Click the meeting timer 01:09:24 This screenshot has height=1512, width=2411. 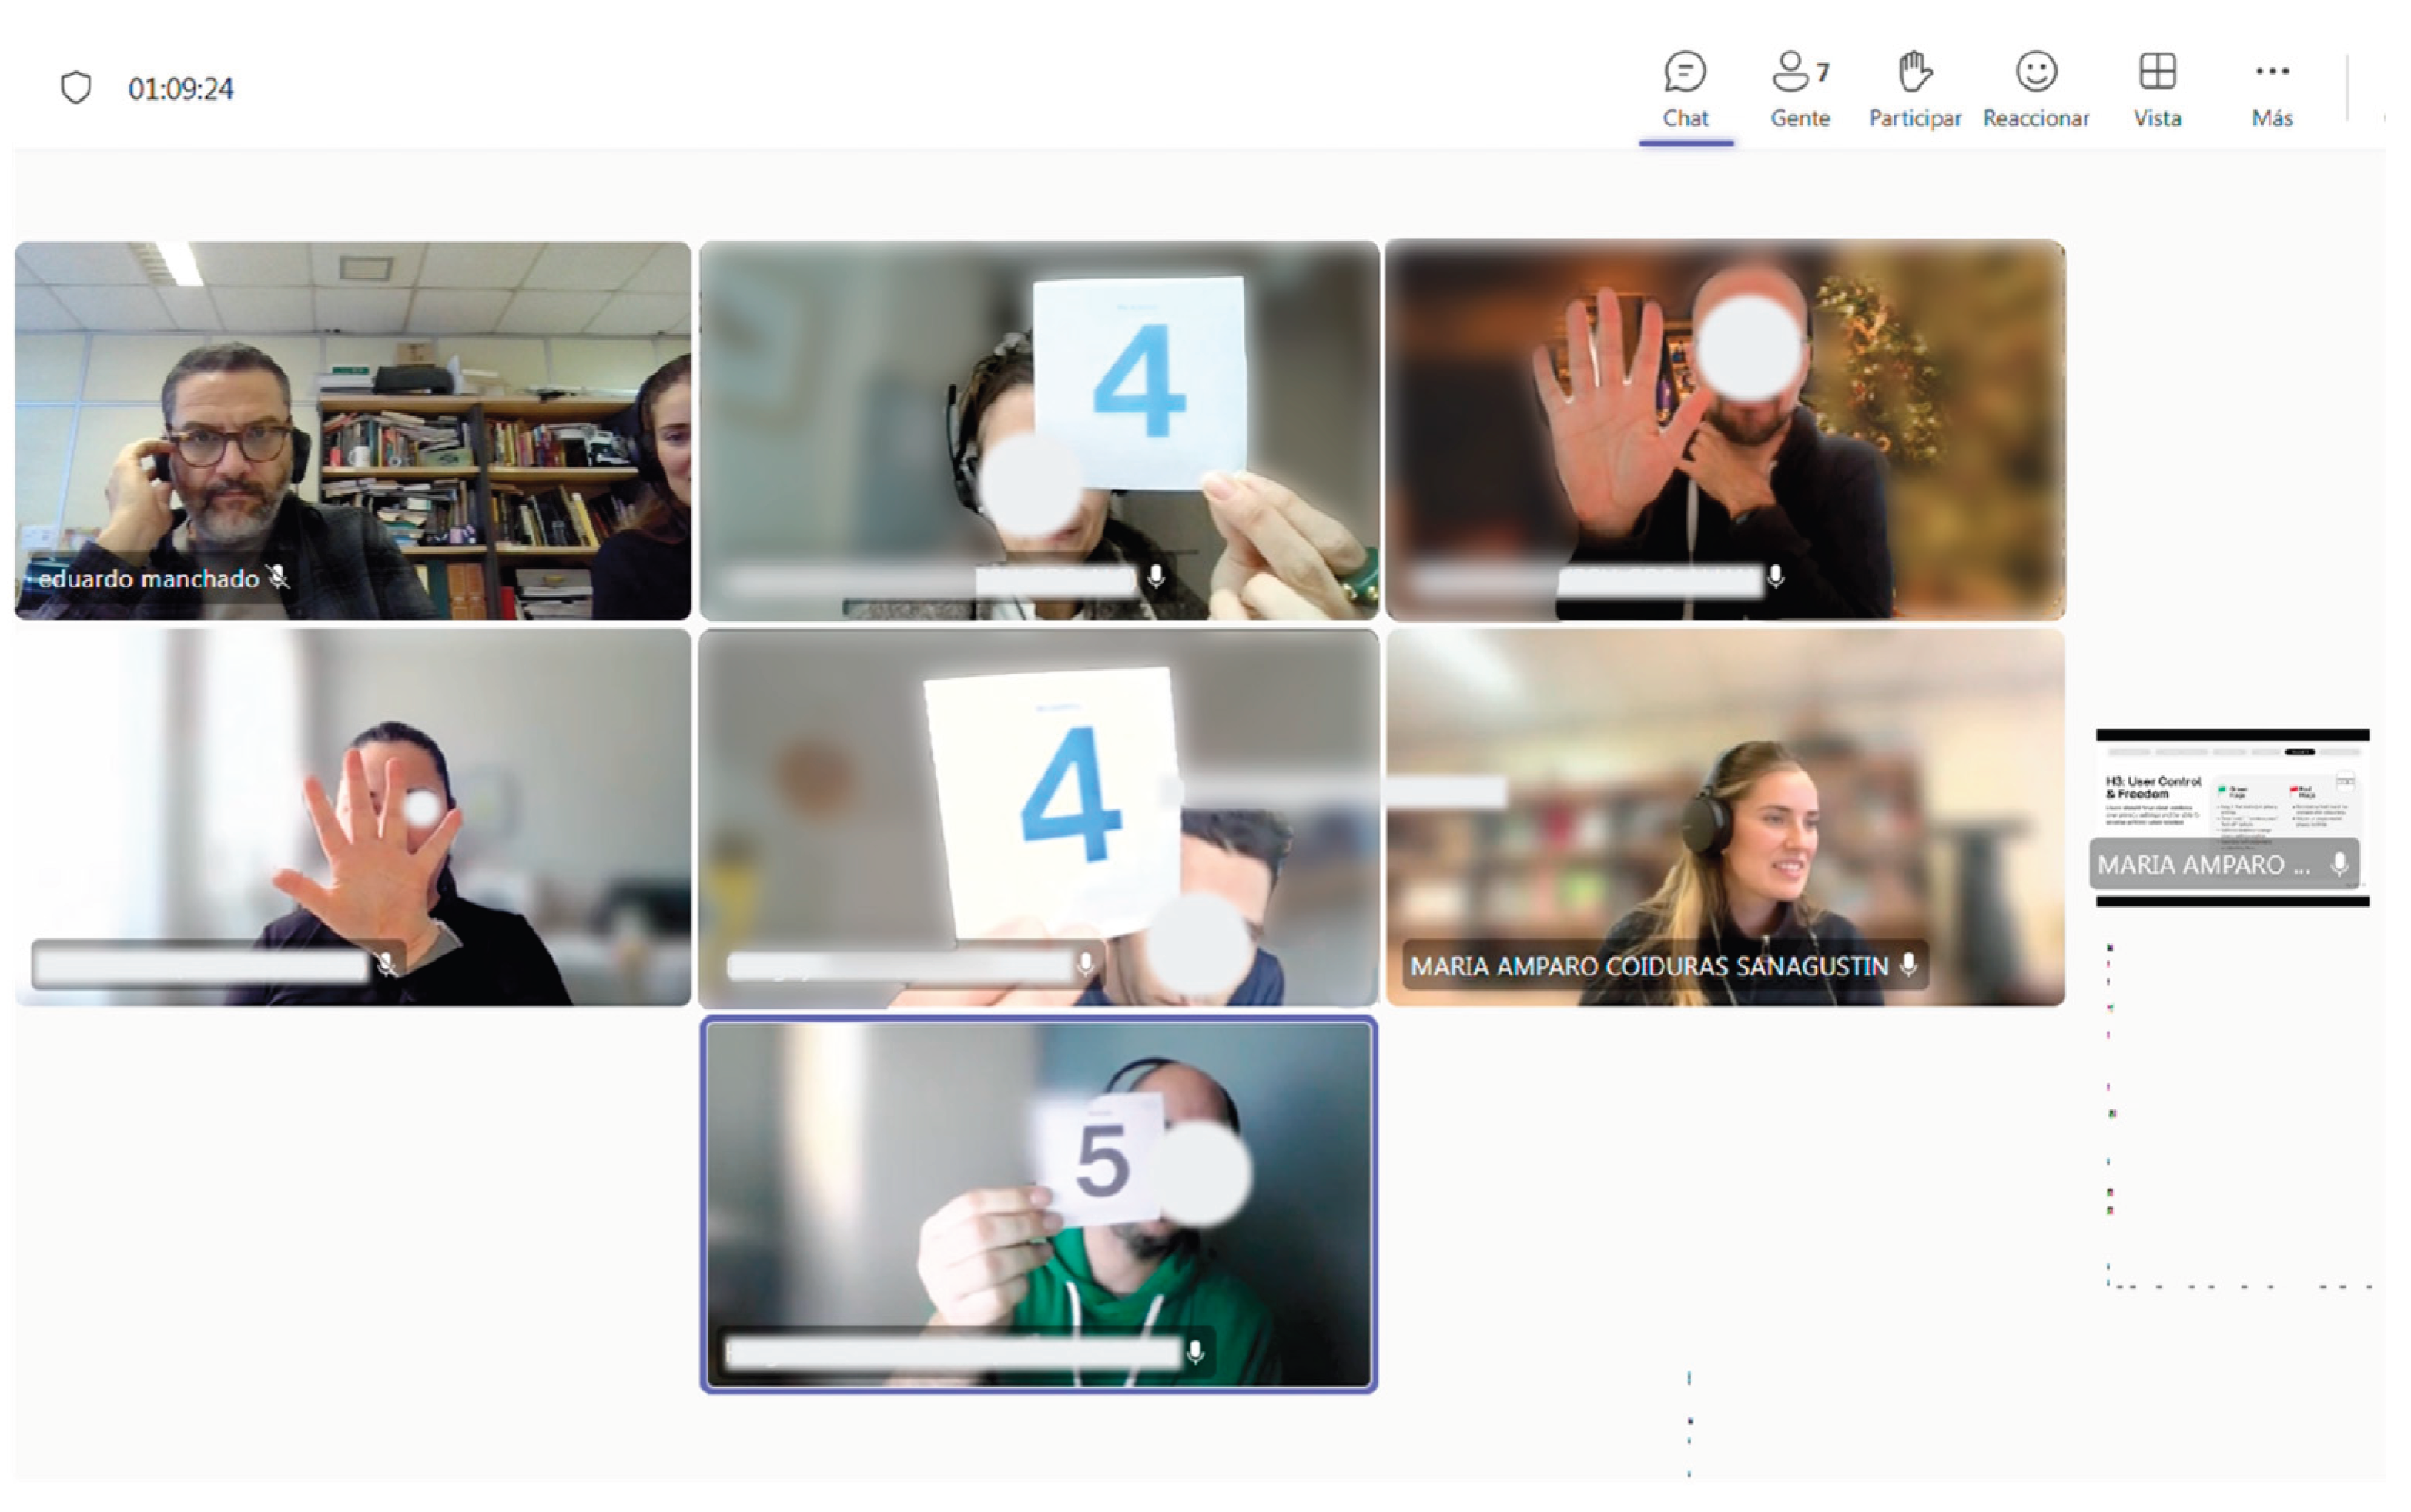pos(181,89)
